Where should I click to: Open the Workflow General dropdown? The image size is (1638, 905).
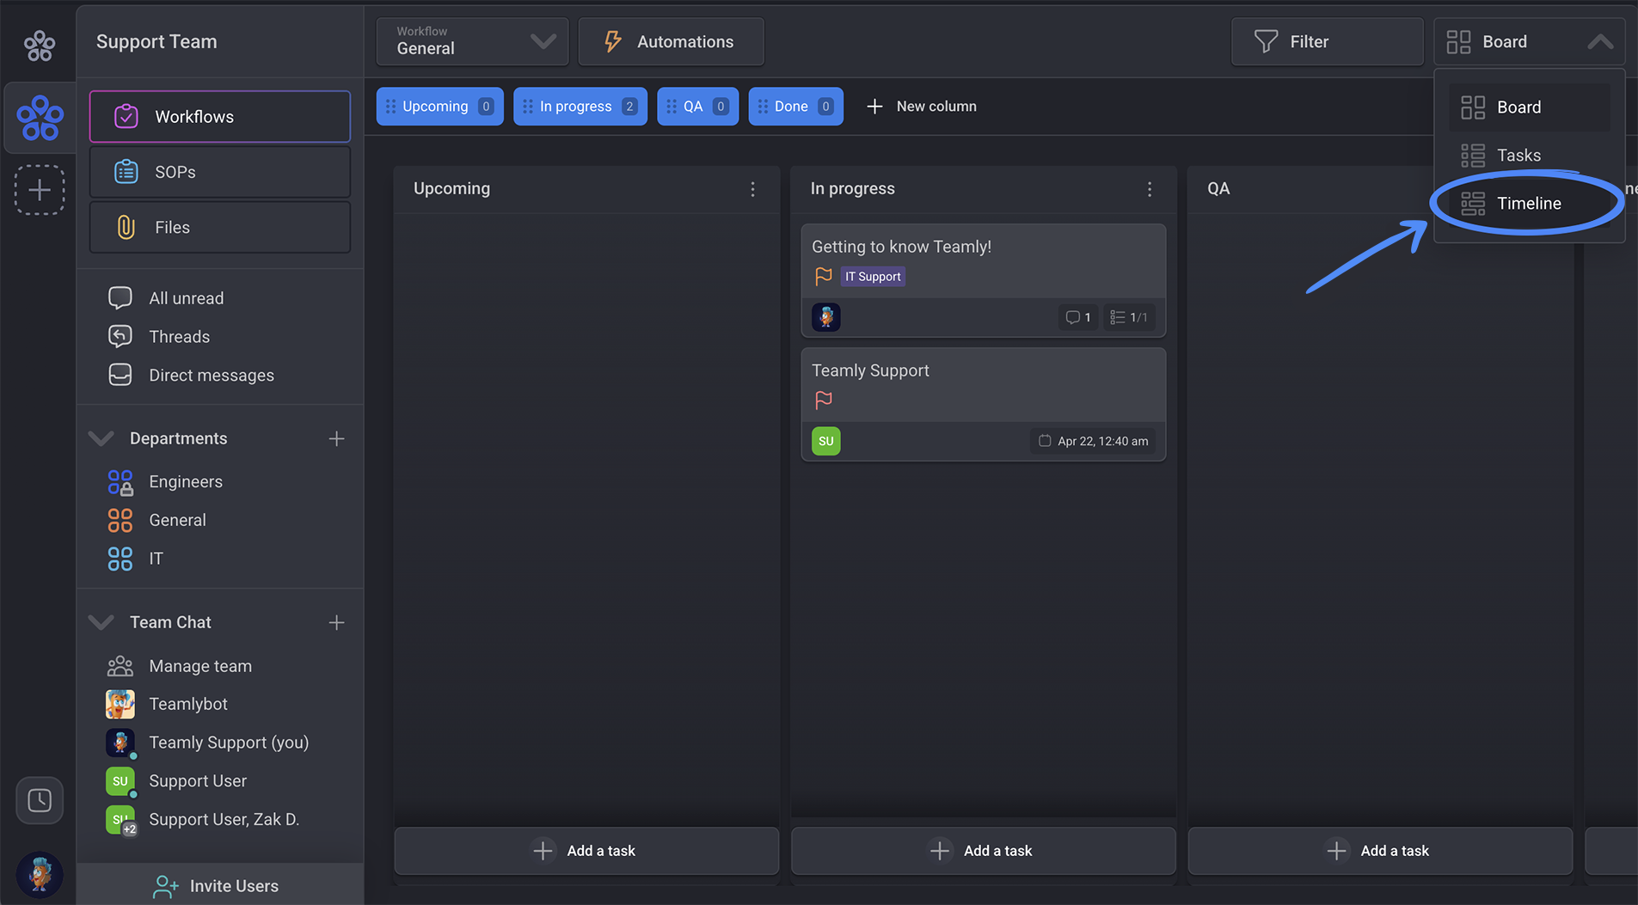[473, 41]
